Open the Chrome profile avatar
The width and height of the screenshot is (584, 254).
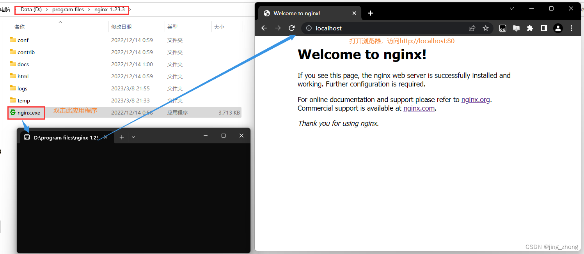pyautogui.click(x=558, y=28)
